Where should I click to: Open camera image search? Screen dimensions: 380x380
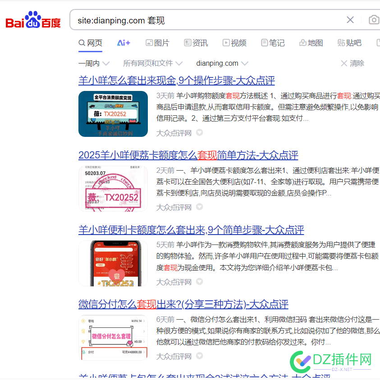[x=374, y=20]
